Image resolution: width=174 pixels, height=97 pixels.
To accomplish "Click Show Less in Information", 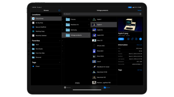I will [139, 45].
